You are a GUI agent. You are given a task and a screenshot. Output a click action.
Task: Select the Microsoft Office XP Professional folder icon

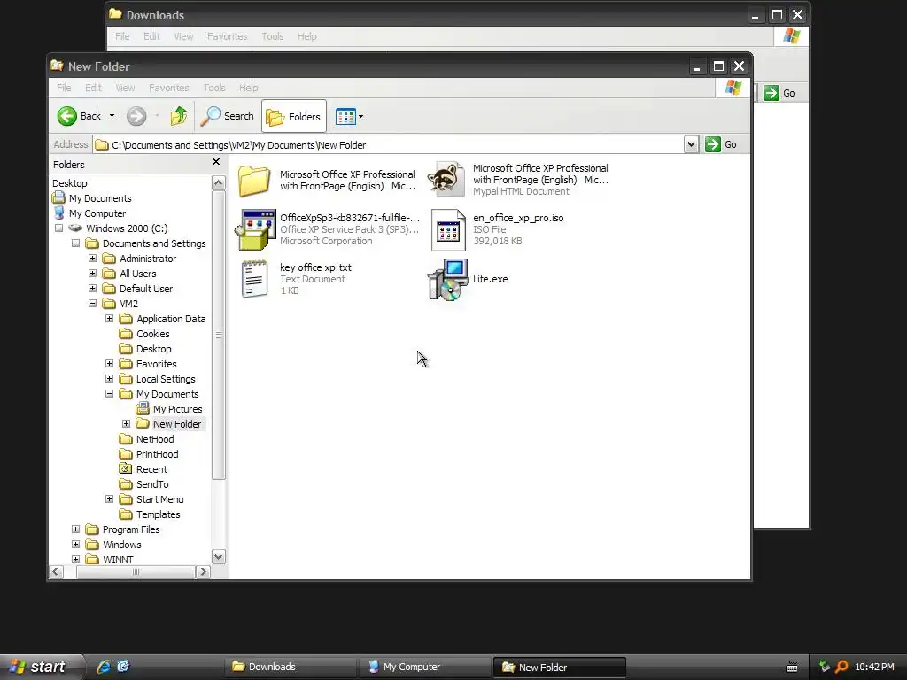pos(254,181)
